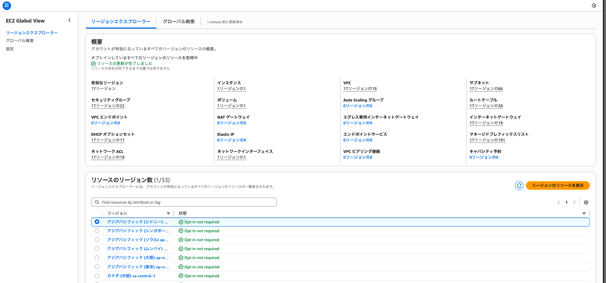Image resolution: width=606 pixels, height=283 pixels.
Task: Sort by the 状態 column arrow
Action: point(584,213)
